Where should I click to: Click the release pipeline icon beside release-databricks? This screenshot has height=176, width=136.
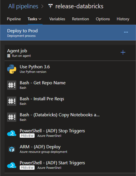[x=50, y=6]
